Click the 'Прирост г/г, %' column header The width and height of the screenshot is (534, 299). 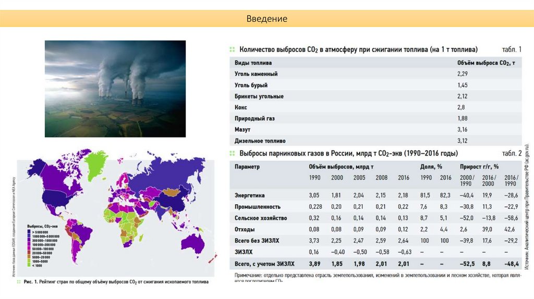(479, 167)
